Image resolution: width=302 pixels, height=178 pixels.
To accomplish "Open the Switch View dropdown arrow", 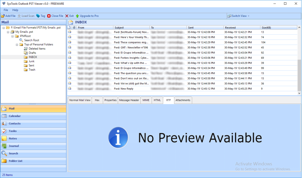I will coord(248,16).
